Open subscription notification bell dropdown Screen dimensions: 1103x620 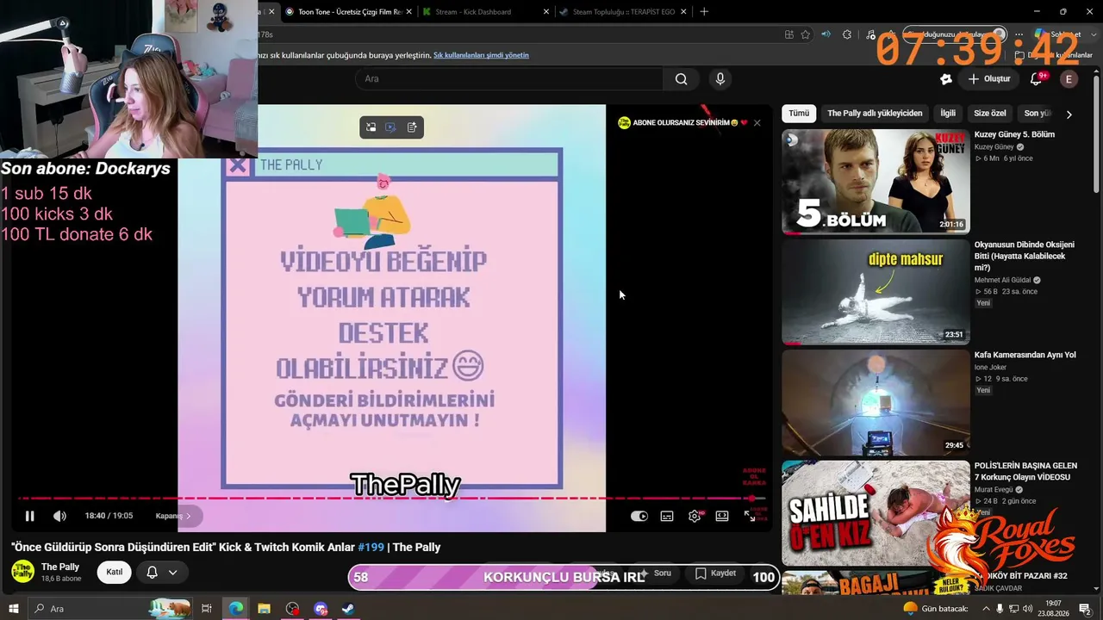[x=161, y=572]
